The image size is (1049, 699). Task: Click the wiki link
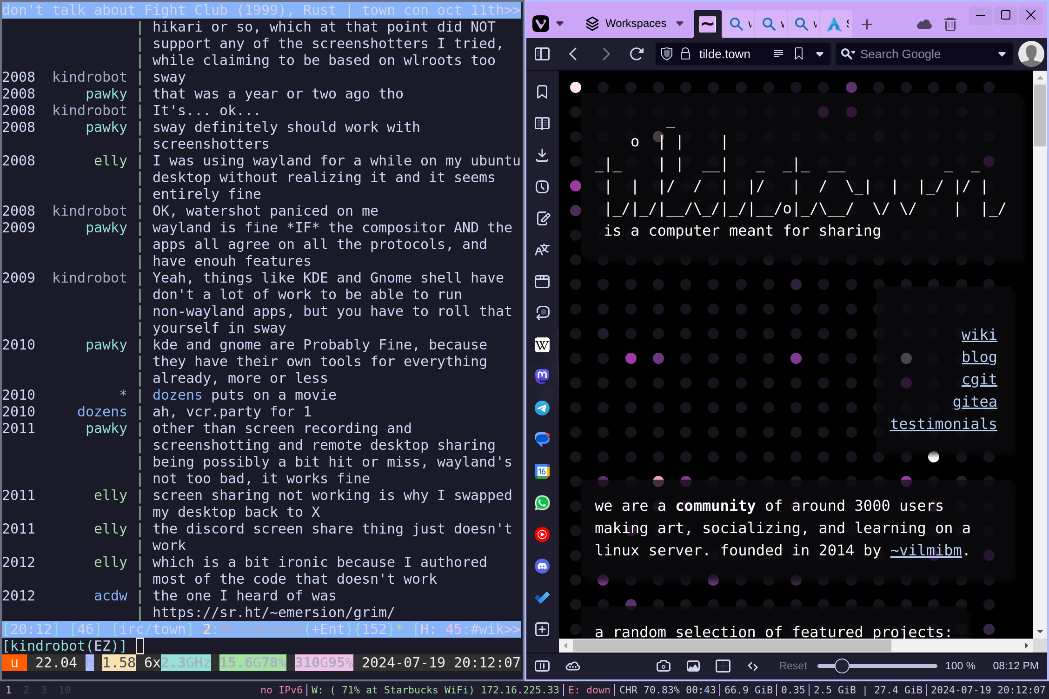tap(979, 335)
